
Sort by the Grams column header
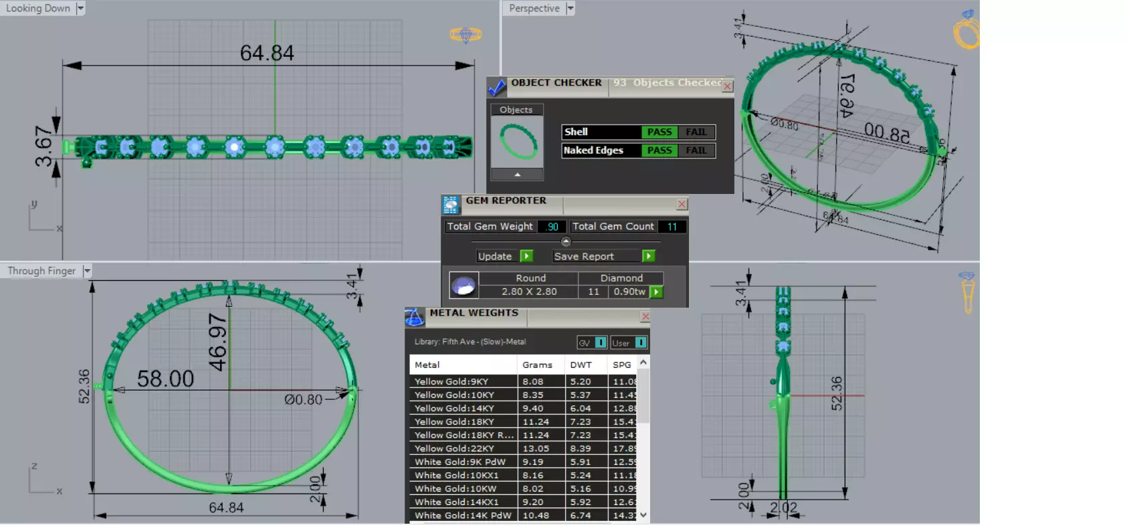(x=540, y=364)
